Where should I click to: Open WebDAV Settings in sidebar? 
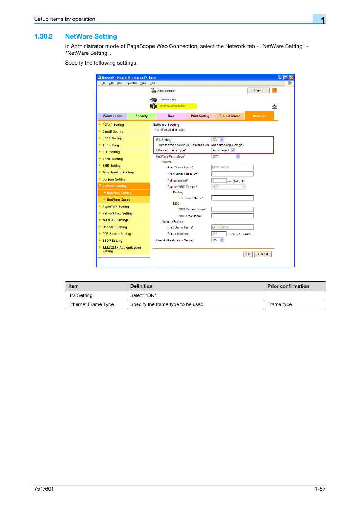click(115, 220)
